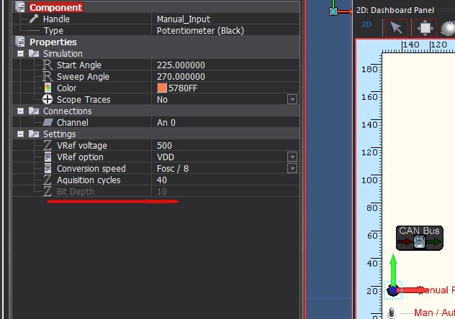The width and height of the screenshot is (455, 319).
Task: Click the Component header label
Action: coord(55,7)
